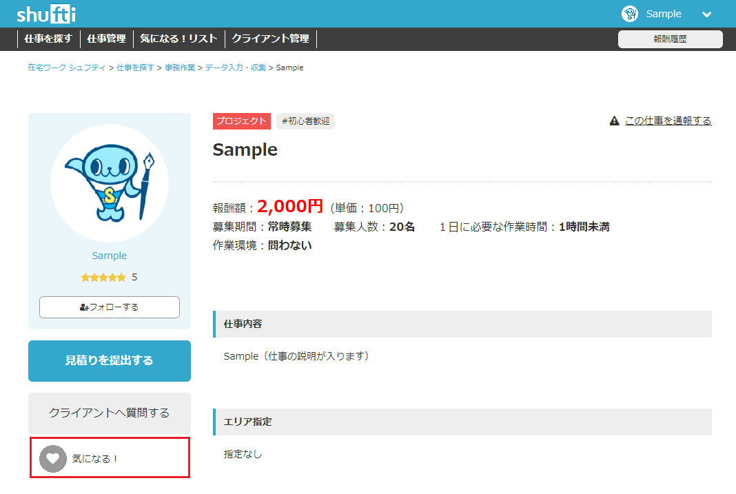The height and width of the screenshot is (494, 736).
Task: Click the (単価：100円) text
Action: click(x=367, y=208)
